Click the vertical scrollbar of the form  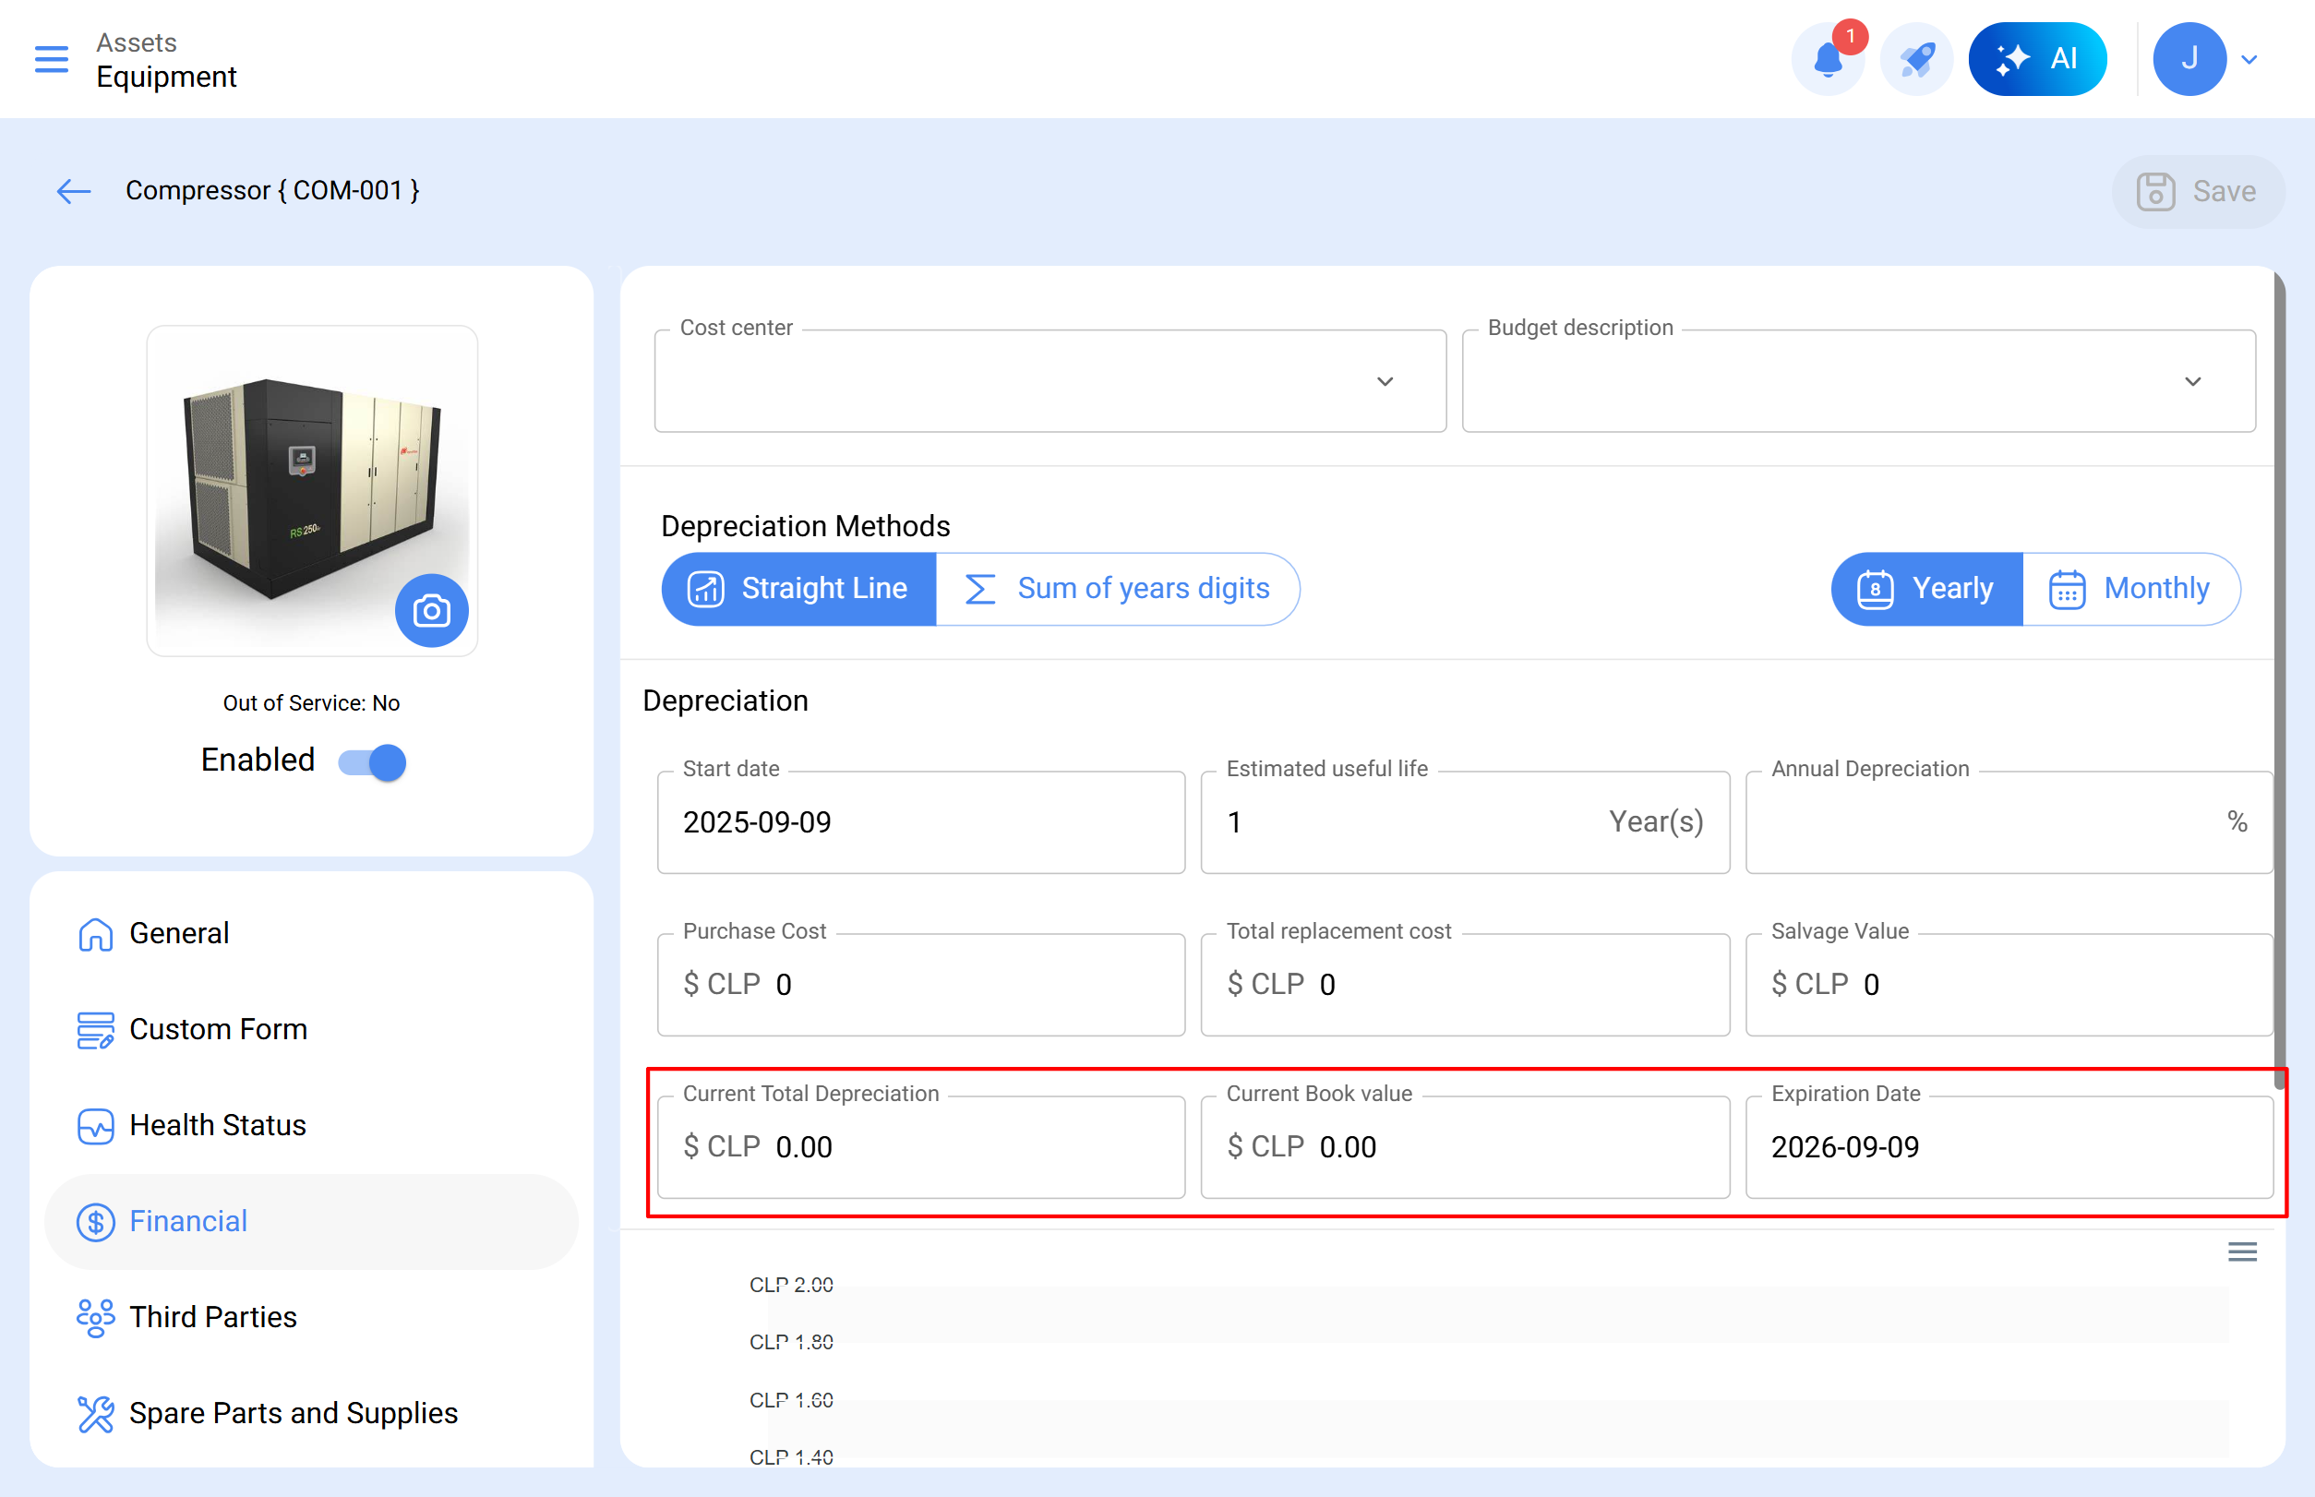(2279, 680)
